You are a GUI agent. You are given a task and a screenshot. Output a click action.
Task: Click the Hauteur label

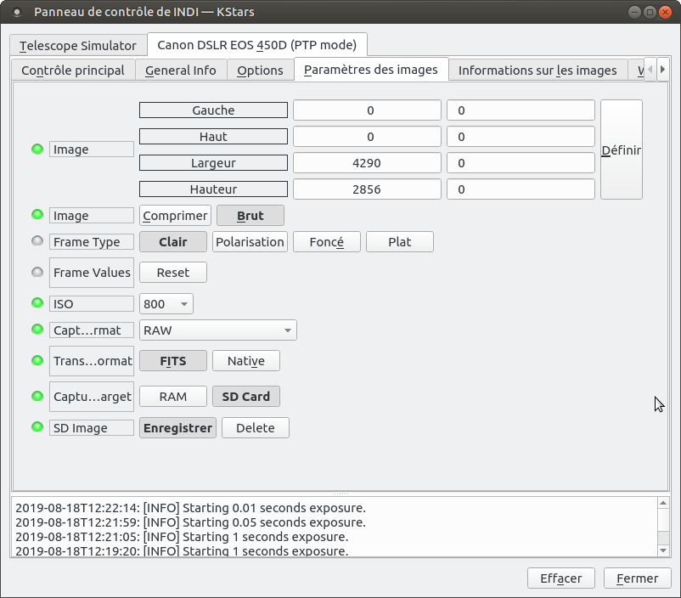pyautogui.click(x=213, y=189)
